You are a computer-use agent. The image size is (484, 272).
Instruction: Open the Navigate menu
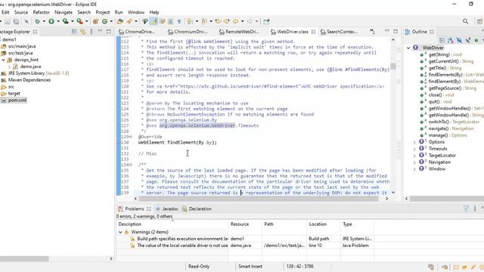(x=64, y=12)
